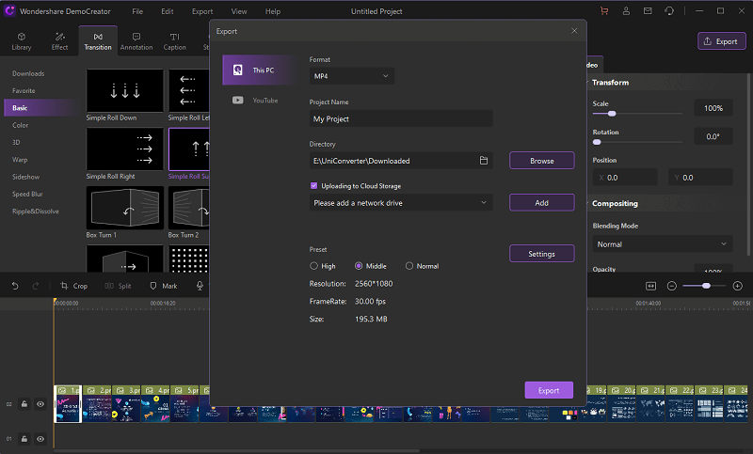Switch to the Library tab
The height and width of the screenshot is (454, 753).
[21, 41]
